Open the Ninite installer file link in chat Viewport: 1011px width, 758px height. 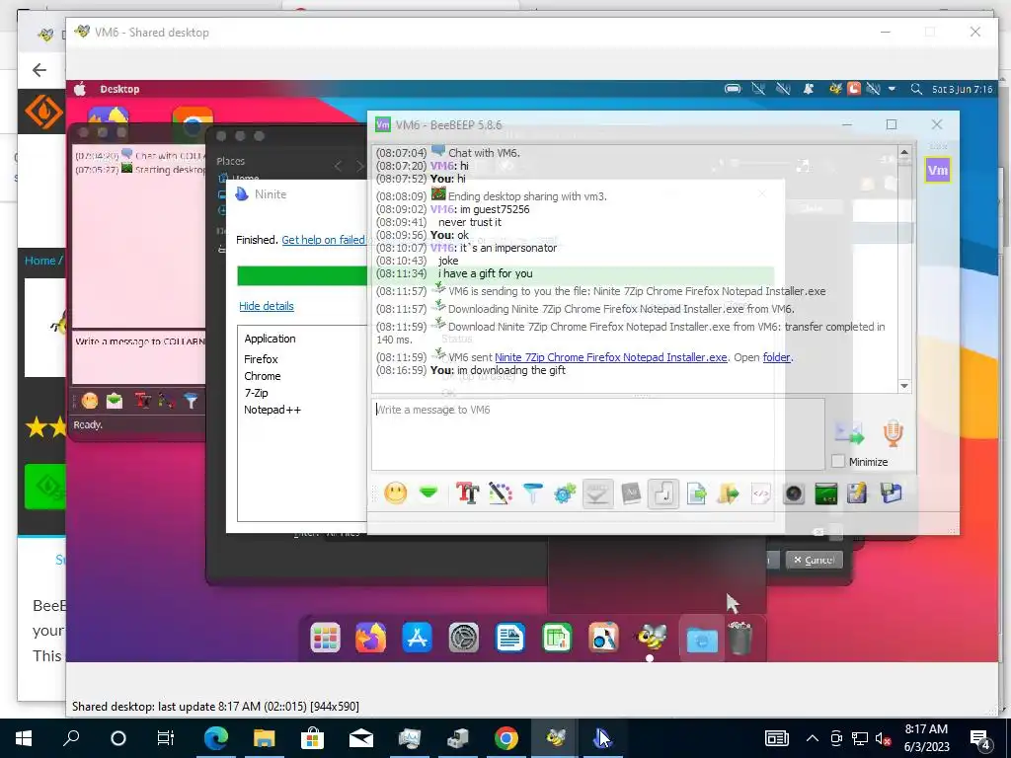tap(610, 357)
